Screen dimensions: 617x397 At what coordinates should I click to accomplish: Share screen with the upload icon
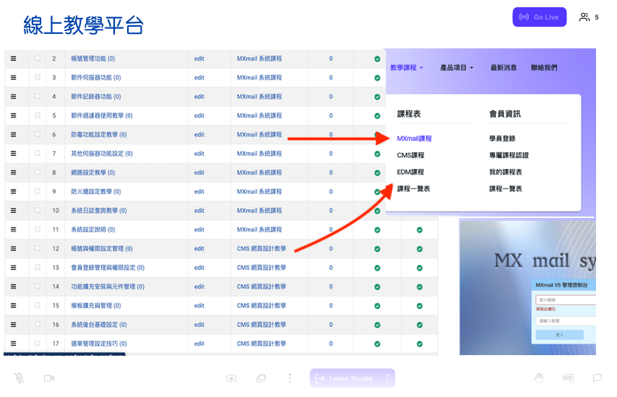point(231,378)
